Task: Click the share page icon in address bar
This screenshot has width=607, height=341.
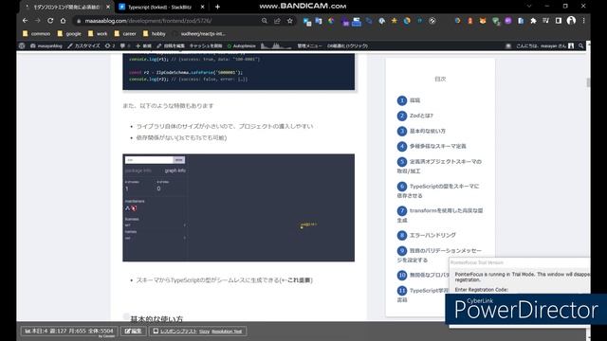Action: pyautogui.click(x=277, y=21)
